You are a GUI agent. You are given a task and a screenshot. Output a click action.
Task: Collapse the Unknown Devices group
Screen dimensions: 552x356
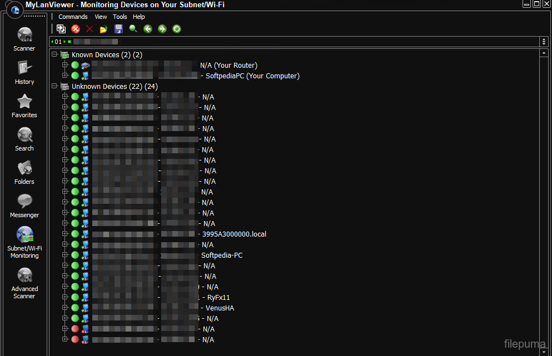pyautogui.click(x=54, y=87)
